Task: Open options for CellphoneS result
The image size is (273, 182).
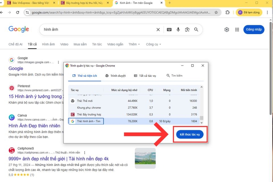Action: (84, 153)
